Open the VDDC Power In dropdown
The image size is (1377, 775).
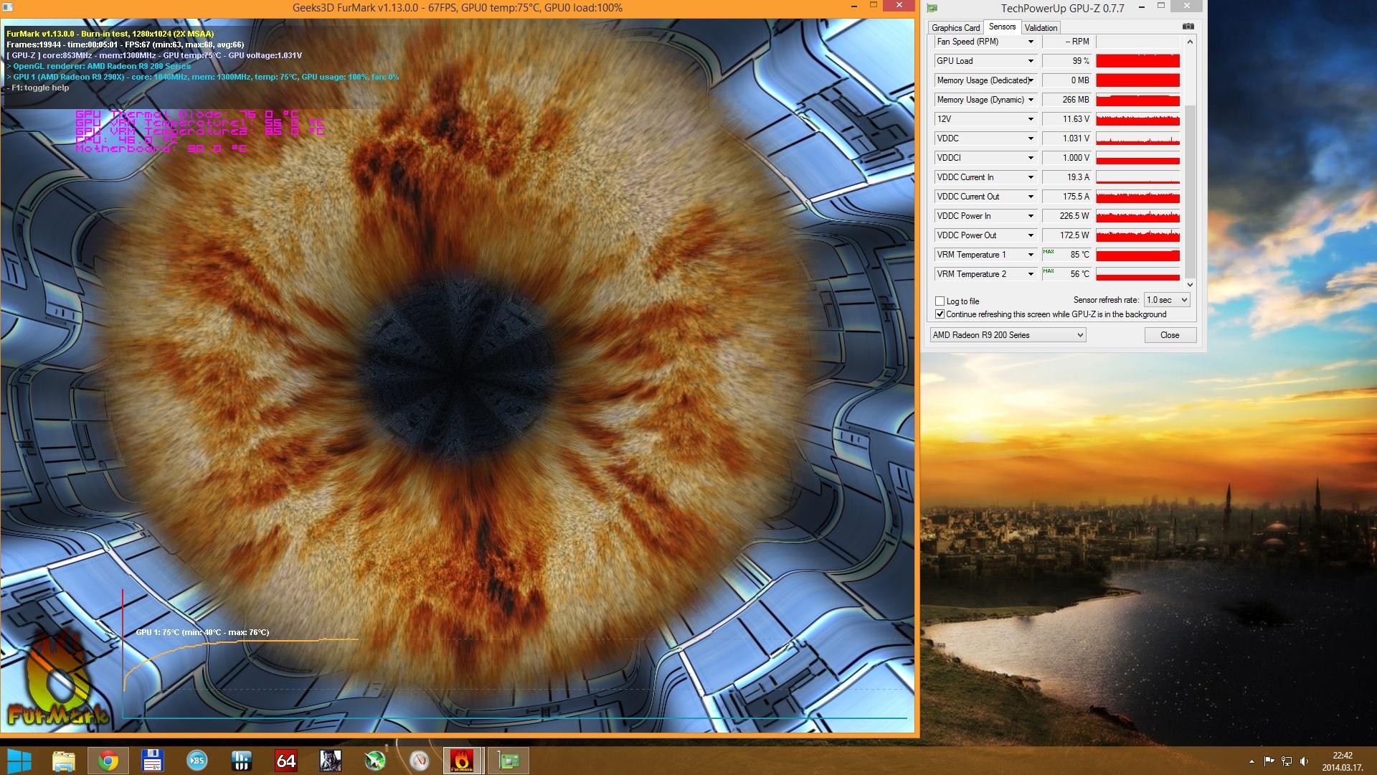[x=1031, y=216]
